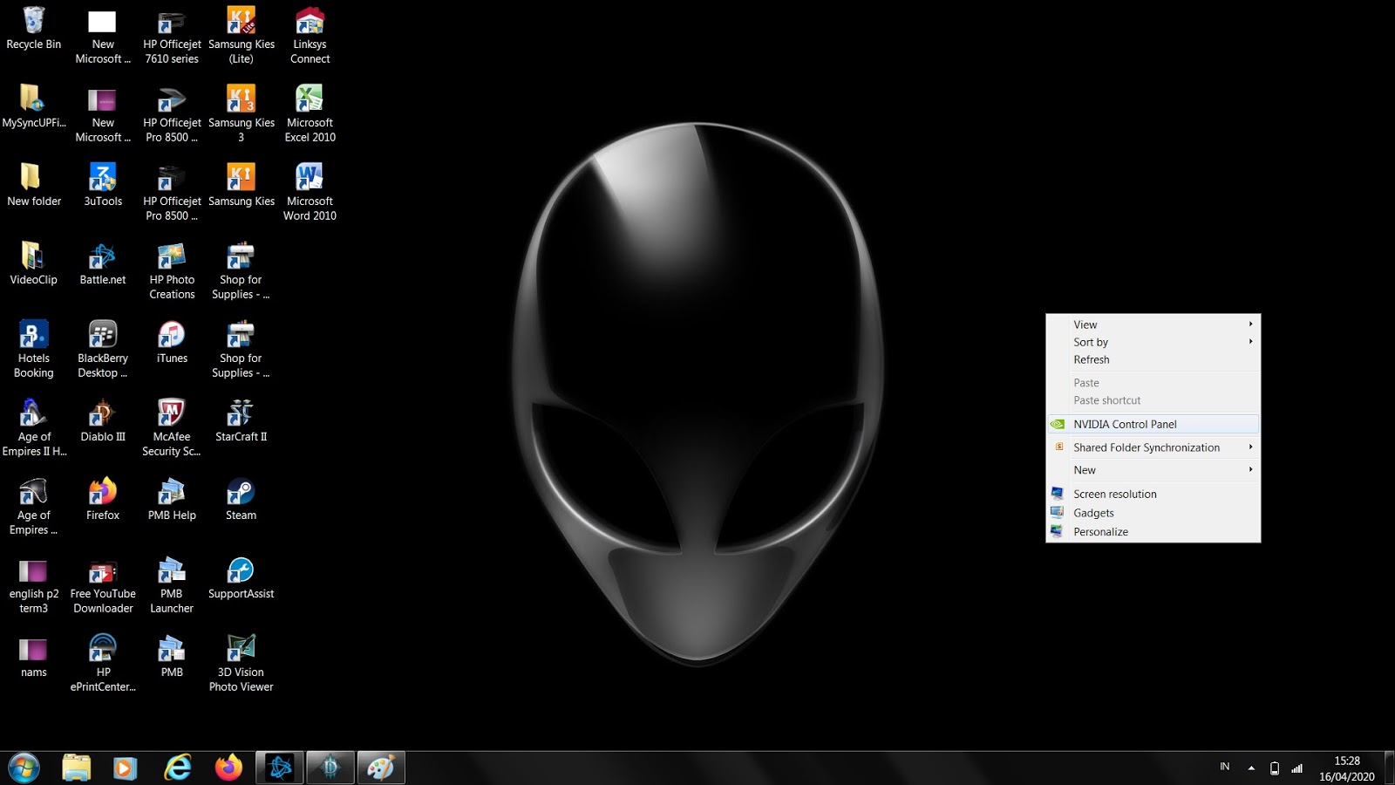Screen dimensions: 1395x785
Task: Select the VideoClip desktop icon
Action: click(33, 263)
